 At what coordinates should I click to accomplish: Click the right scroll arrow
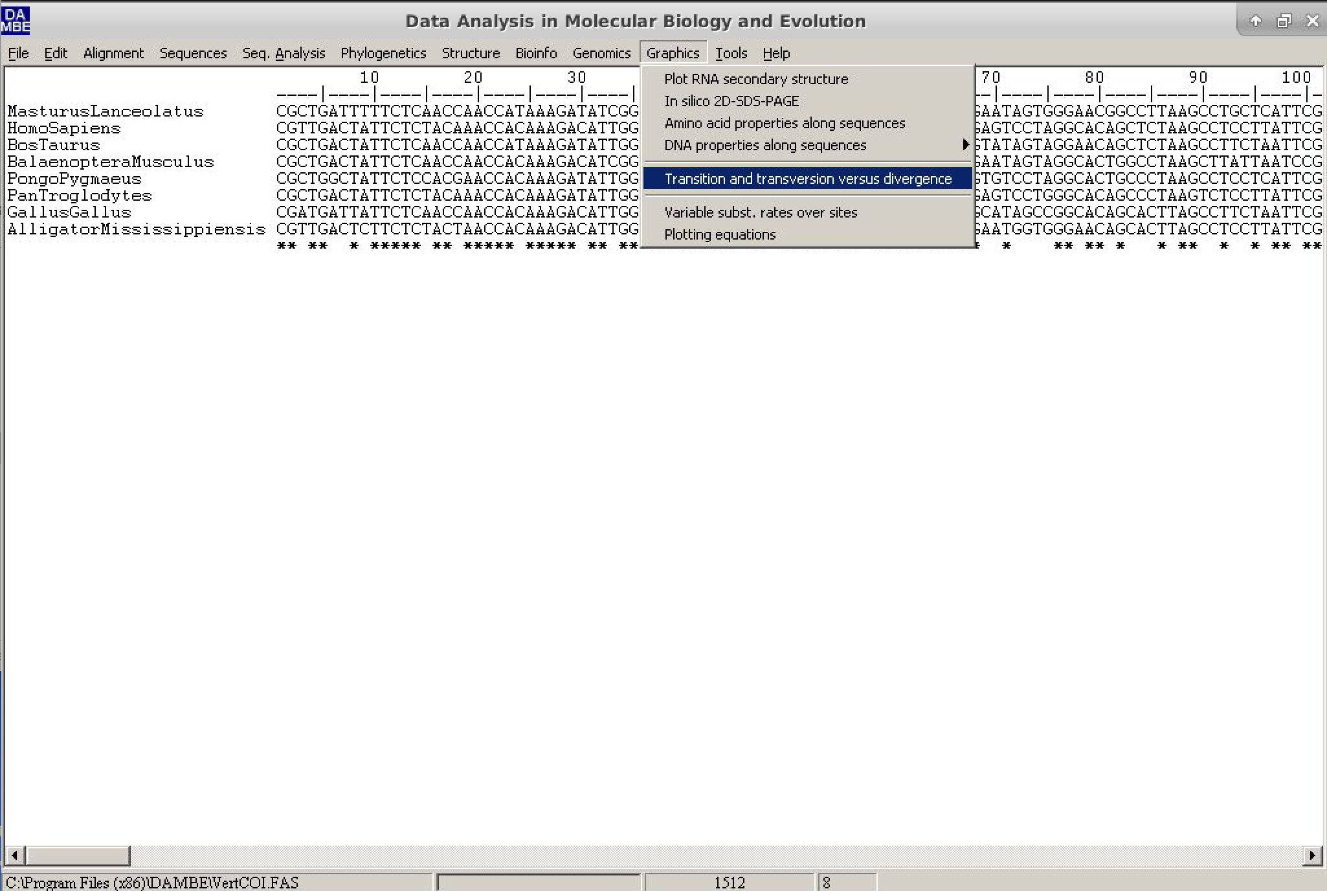click(1312, 855)
